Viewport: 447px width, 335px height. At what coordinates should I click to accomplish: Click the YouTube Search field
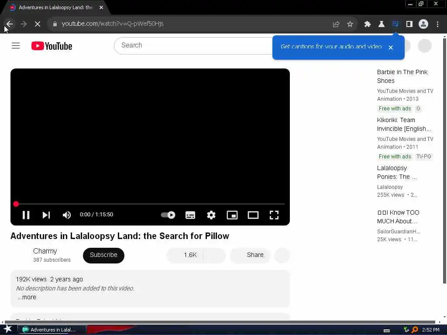(x=194, y=45)
